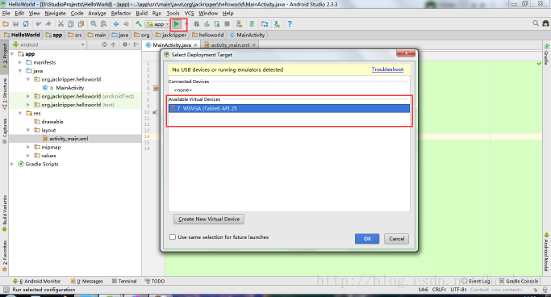Click the Save All toolbar icon
Screen dimensions: 551x297
point(15,24)
